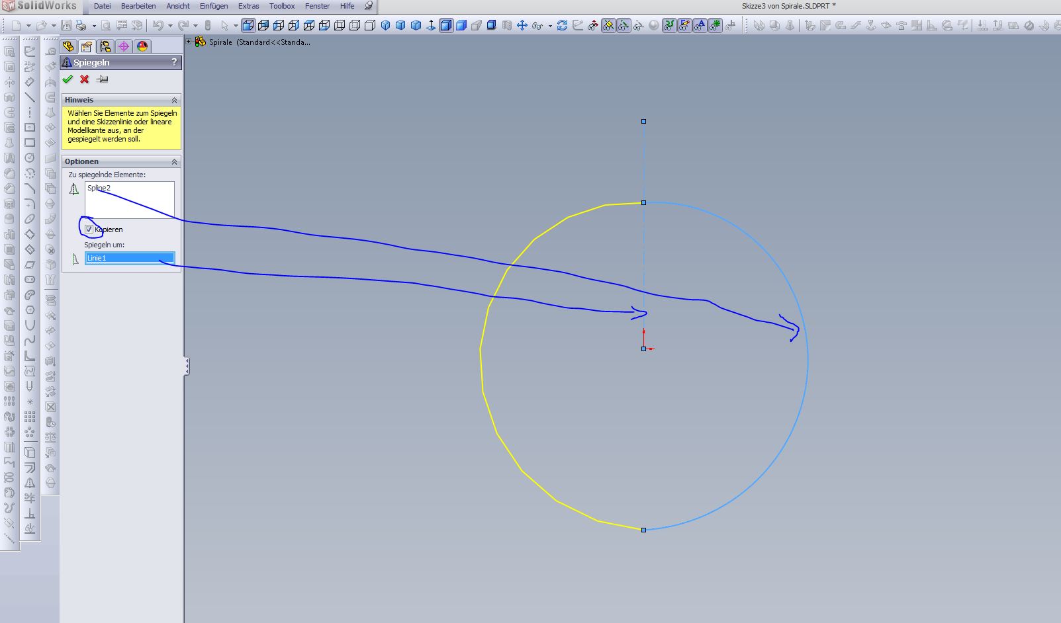
Task: Click the Spiegeln um field showing Linie1
Action: tap(130, 258)
